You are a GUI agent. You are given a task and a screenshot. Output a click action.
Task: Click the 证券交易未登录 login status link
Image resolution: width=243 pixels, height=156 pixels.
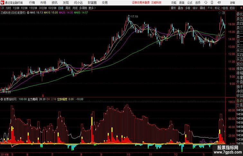(x=141, y=3)
